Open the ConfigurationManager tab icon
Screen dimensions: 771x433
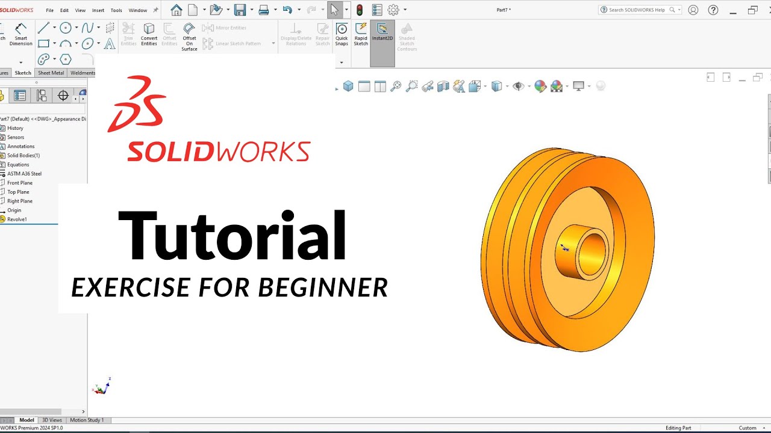pyautogui.click(x=42, y=95)
